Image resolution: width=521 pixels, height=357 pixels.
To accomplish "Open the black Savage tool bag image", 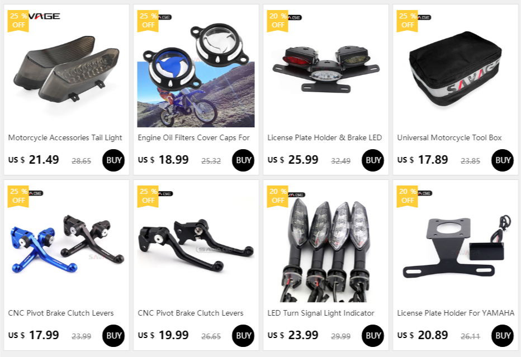I will [455, 68].
